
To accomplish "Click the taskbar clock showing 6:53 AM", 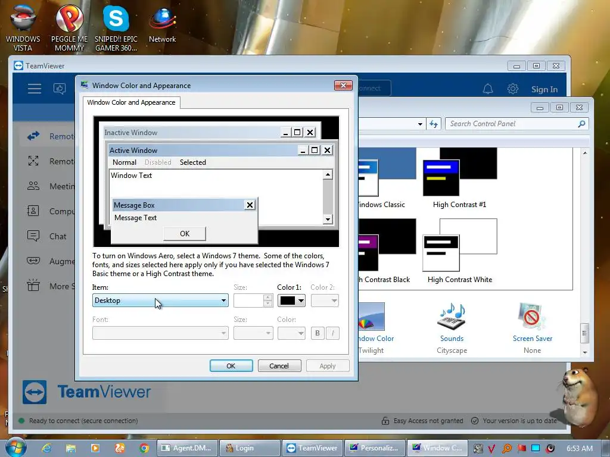I will 579,448.
